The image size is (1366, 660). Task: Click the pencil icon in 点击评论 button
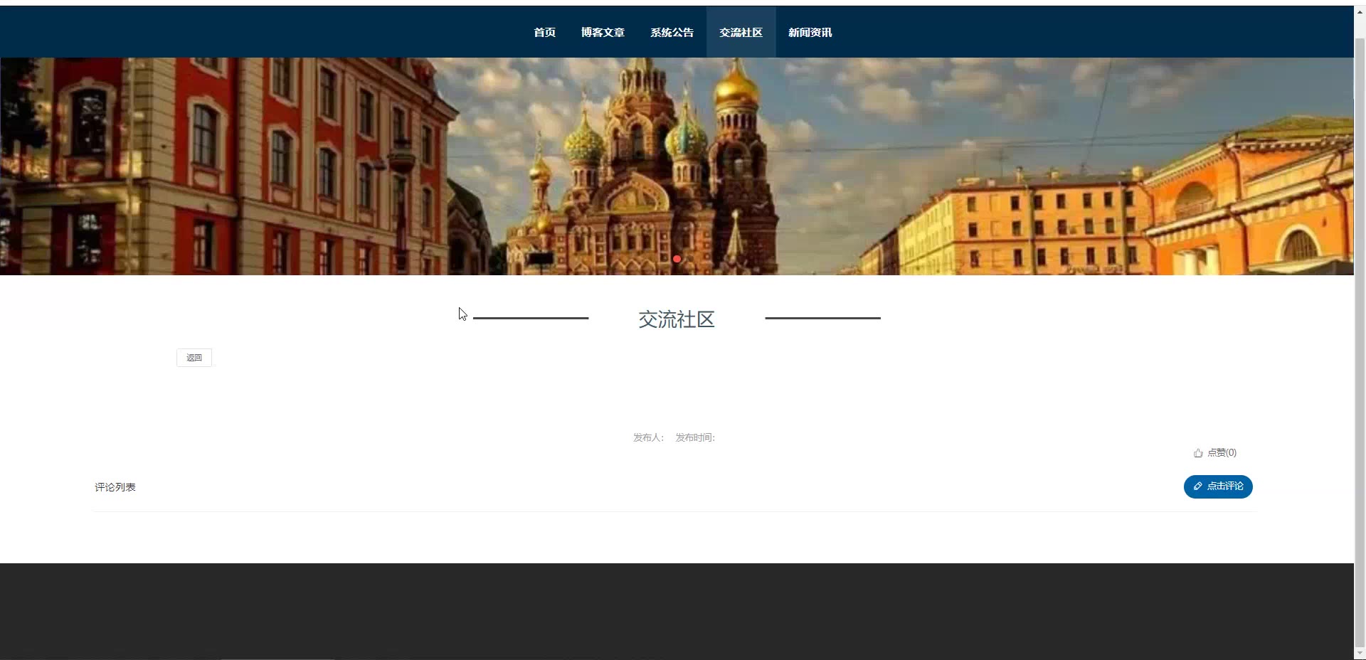tap(1197, 486)
